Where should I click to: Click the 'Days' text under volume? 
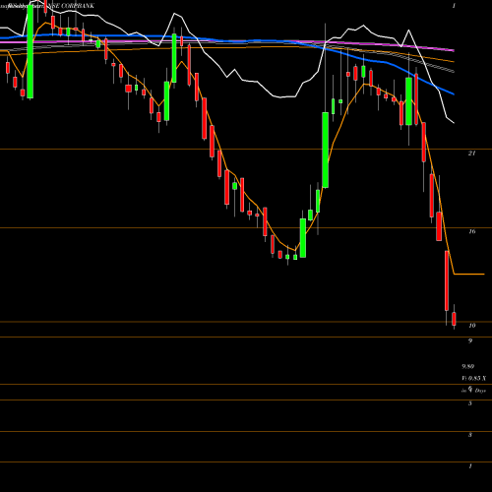pos(480,391)
